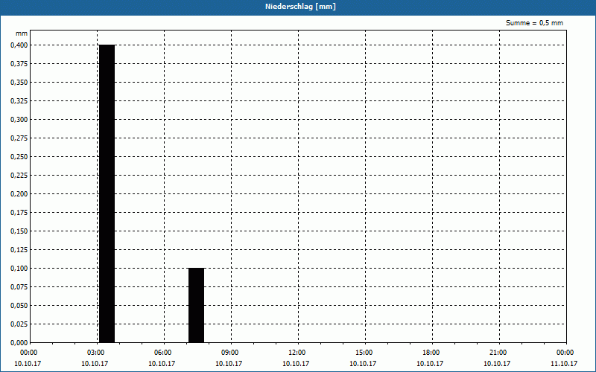The width and height of the screenshot is (596, 372).
Task: Click the 0,400 y-axis value
Action: (19, 45)
